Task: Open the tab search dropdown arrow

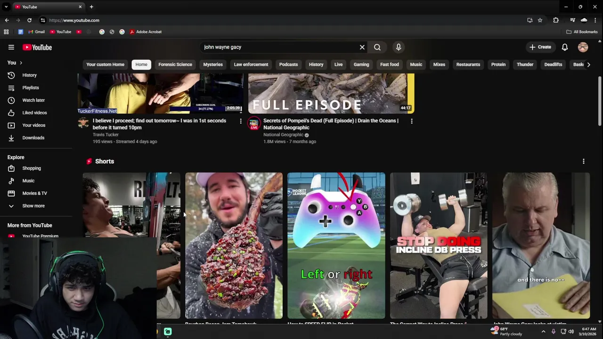Action: tap(6, 7)
